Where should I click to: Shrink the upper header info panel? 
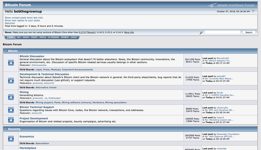tap(253, 11)
